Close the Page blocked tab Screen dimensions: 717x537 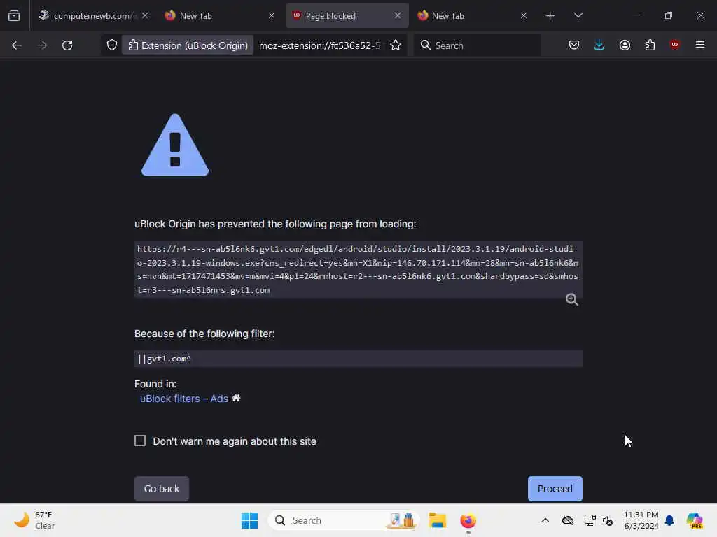point(398,15)
